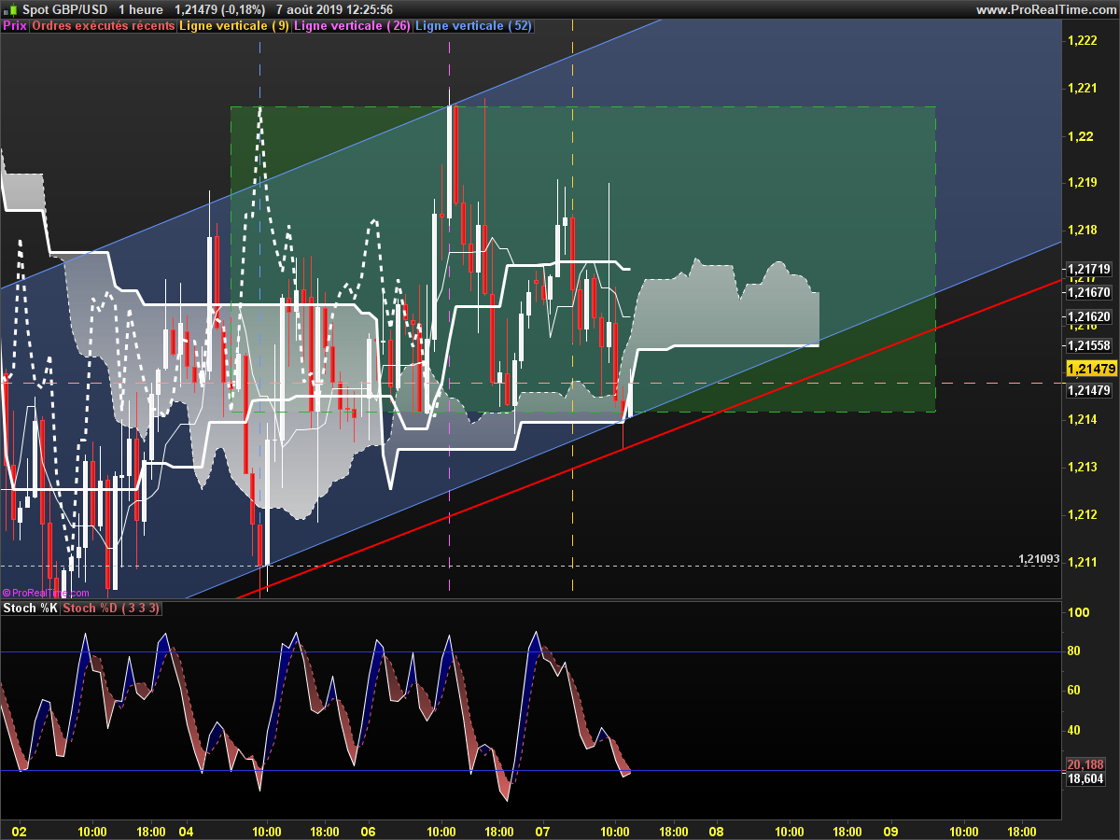Click the 20,188 stochastic value tag

coord(1085,763)
